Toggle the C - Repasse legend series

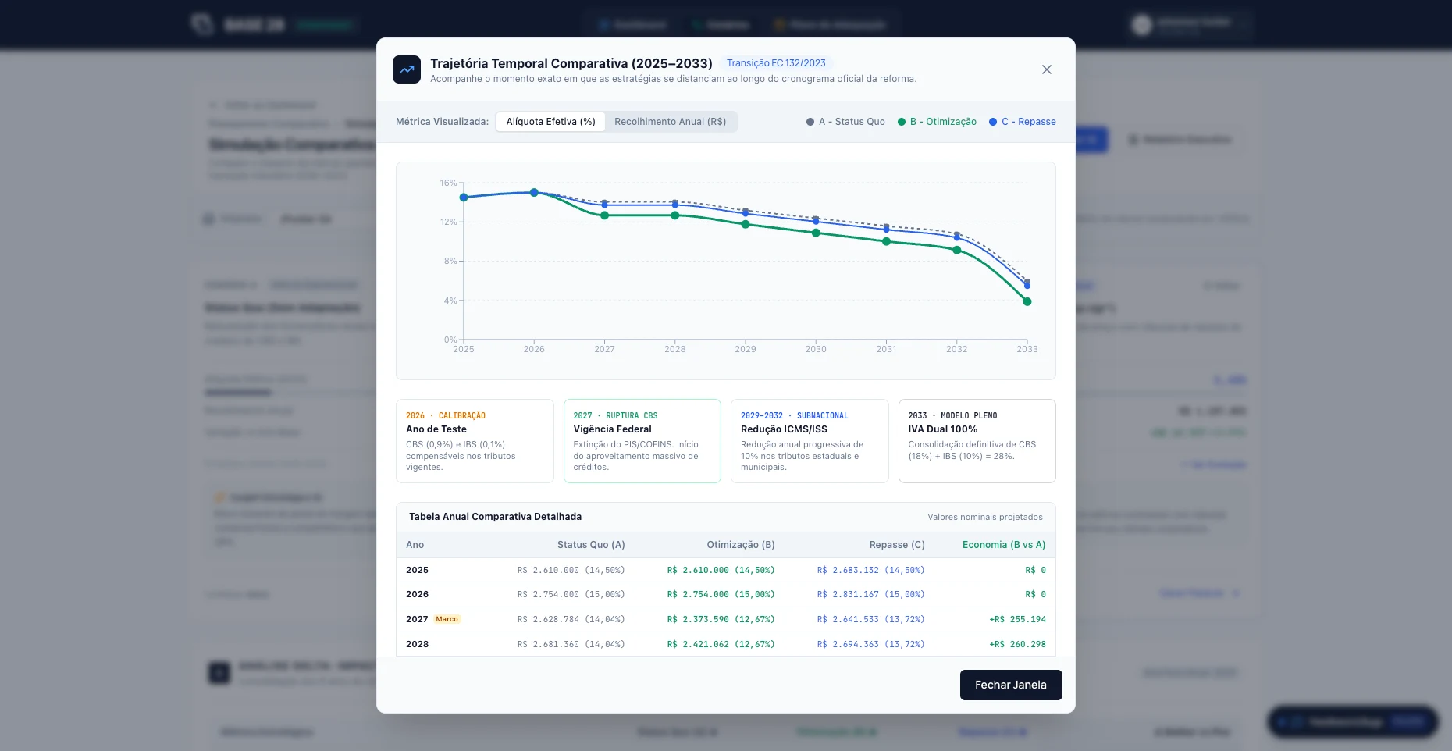pos(1022,122)
